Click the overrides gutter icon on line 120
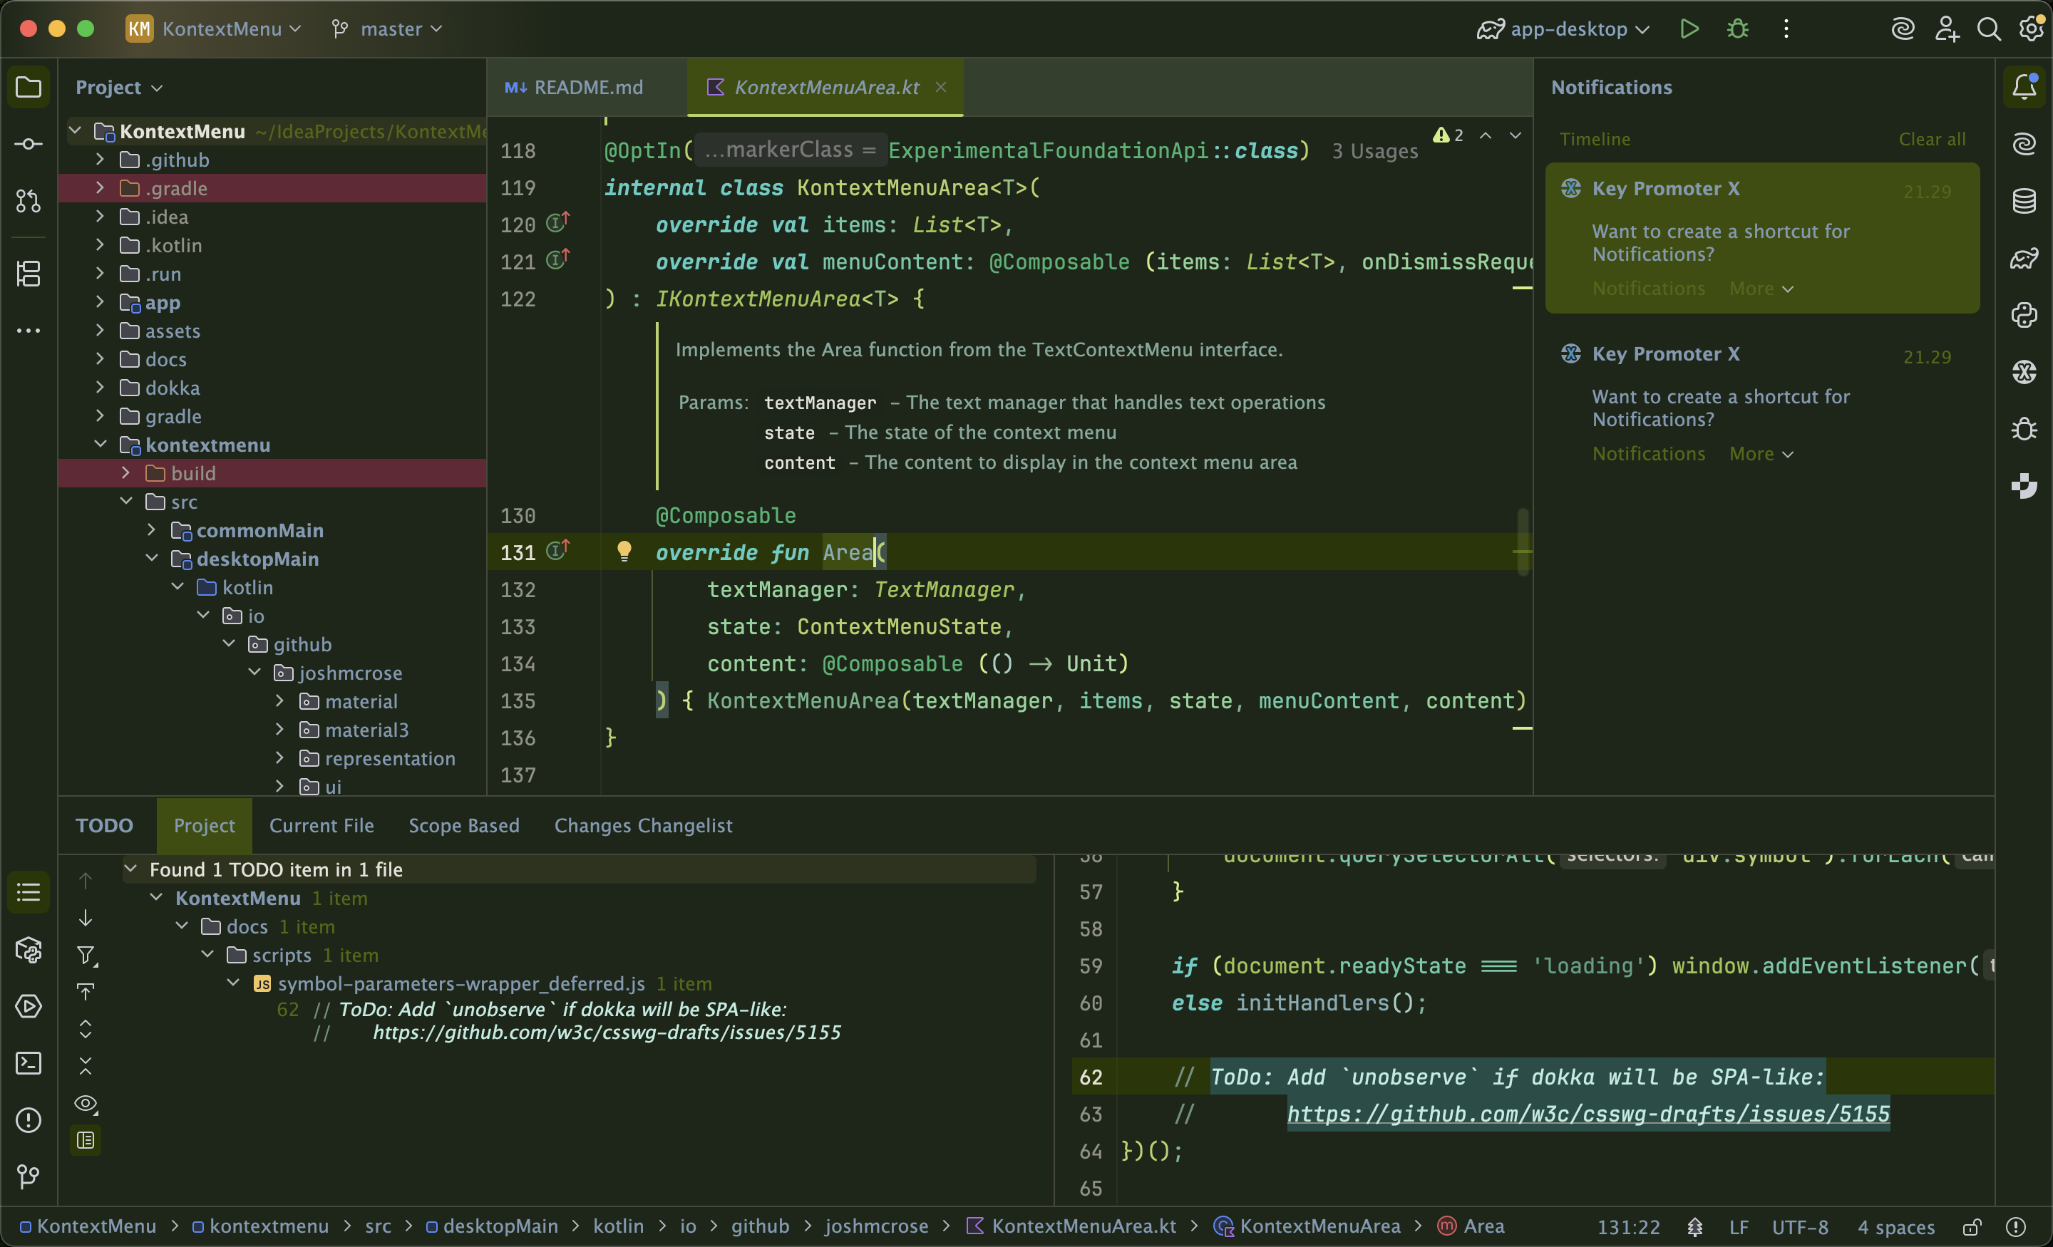Viewport: 2053px width, 1247px height. (x=557, y=222)
